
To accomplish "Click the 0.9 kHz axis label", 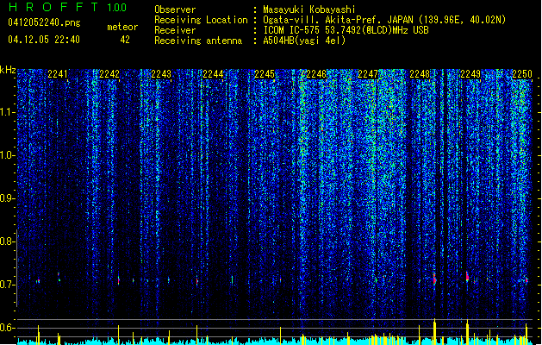I will [x=7, y=198].
